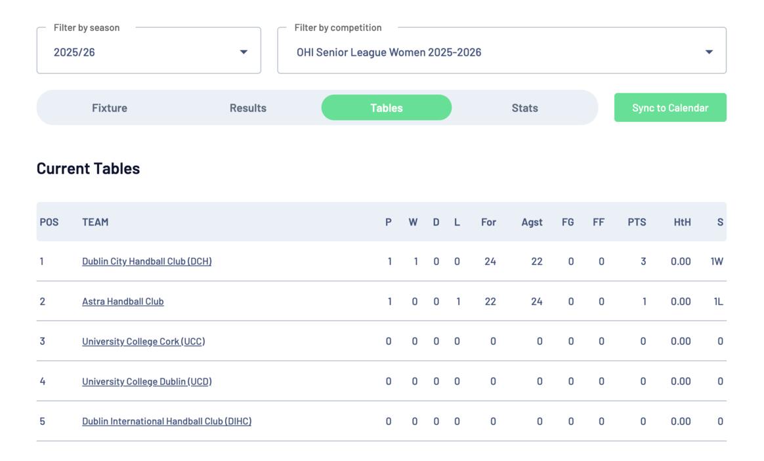
Task: Switch to the Fixture tab
Action: pos(110,108)
